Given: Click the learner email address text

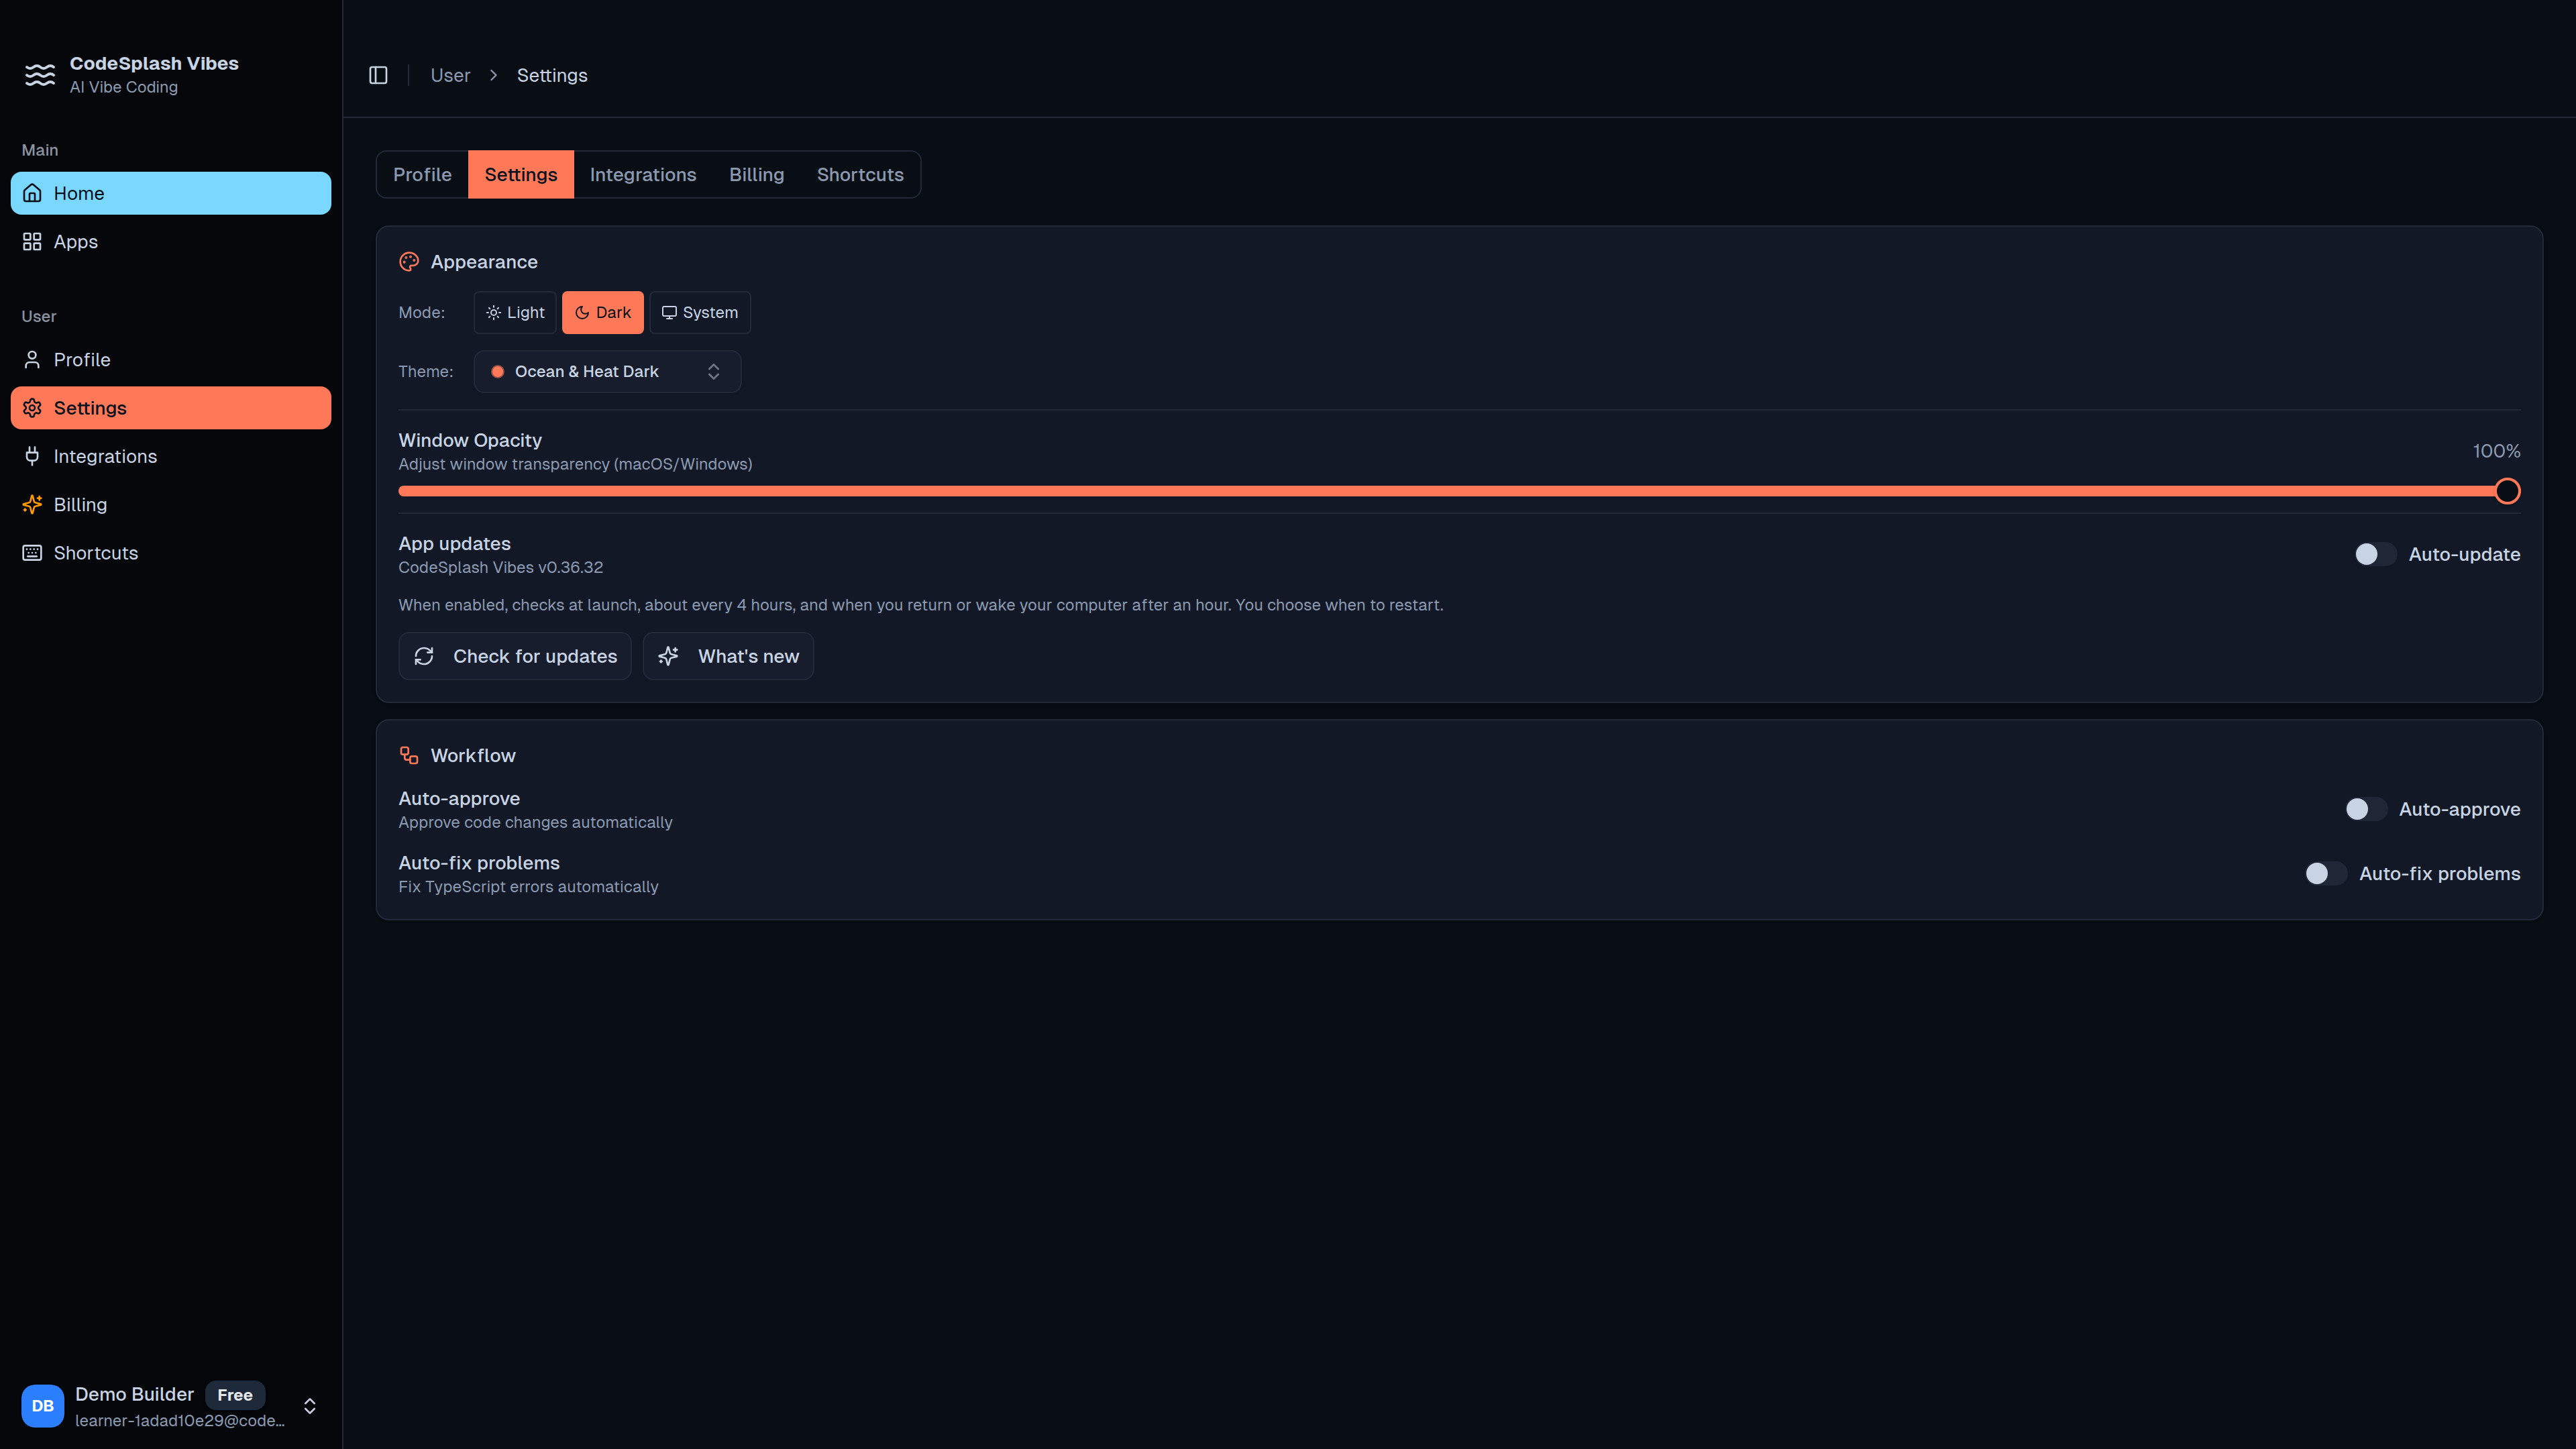Looking at the screenshot, I should (x=180, y=1420).
